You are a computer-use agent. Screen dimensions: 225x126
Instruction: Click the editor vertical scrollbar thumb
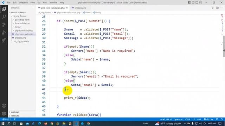pyautogui.click(x=224, y=46)
